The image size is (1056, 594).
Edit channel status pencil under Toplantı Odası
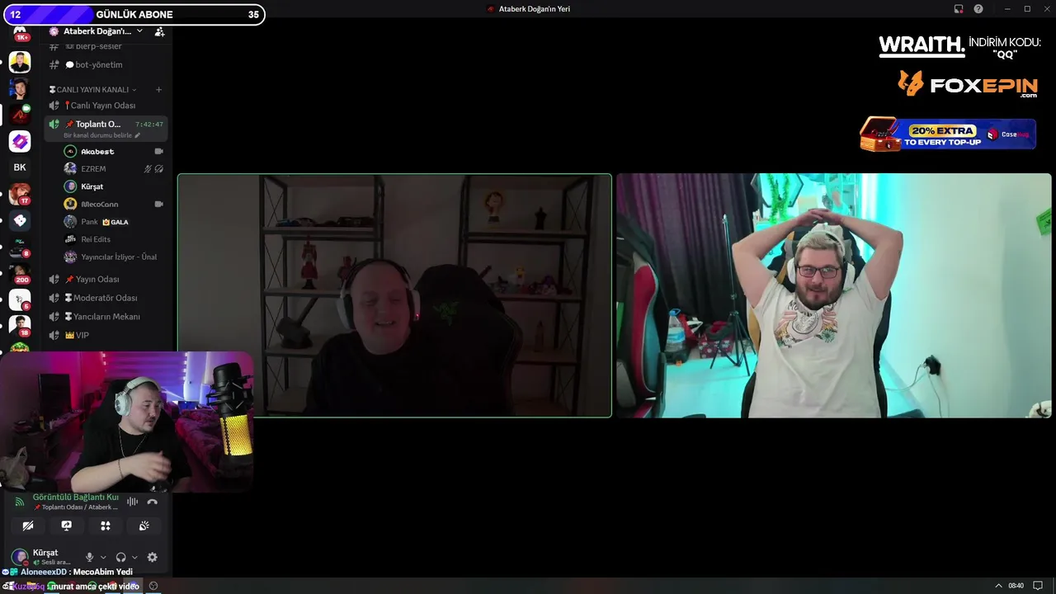tap(138, 135)
